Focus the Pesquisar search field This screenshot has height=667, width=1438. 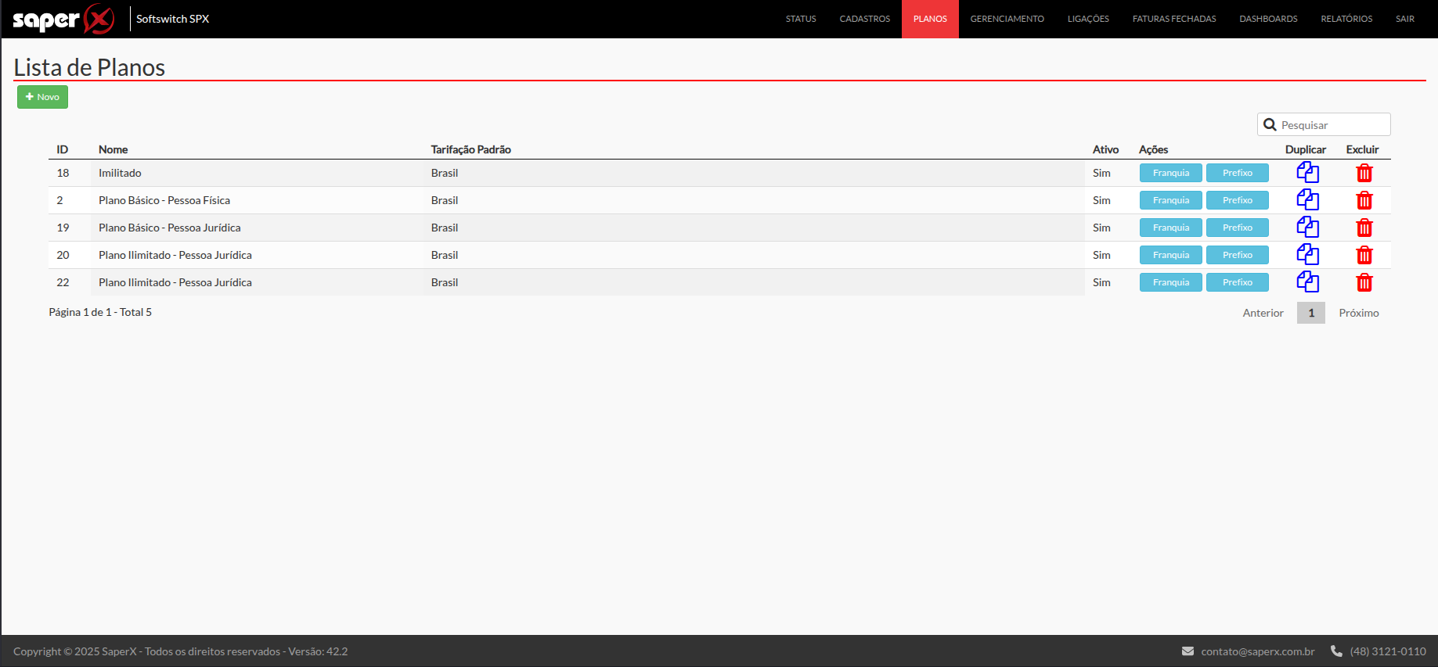[x=1324, y=125]
